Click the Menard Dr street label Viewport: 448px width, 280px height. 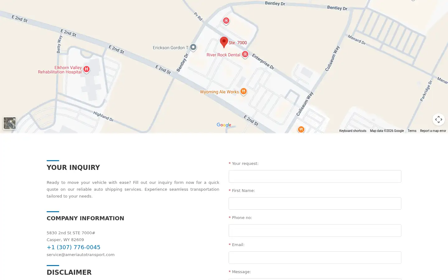[357, 40]
